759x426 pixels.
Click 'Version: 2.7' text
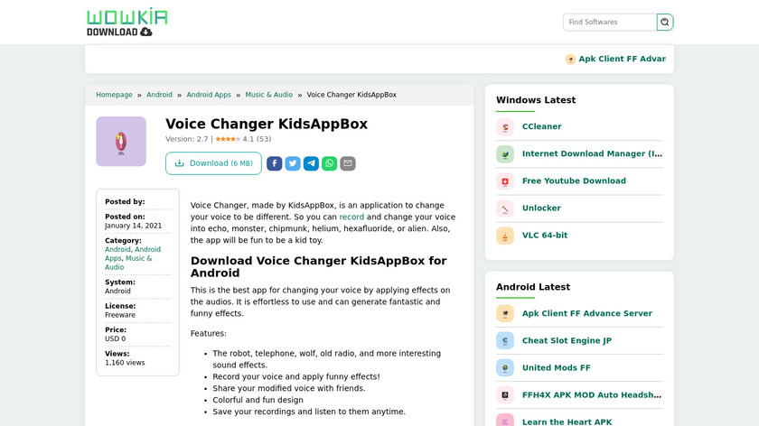187,139
